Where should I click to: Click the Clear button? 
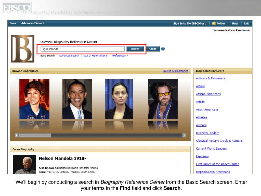click(153, 49)
